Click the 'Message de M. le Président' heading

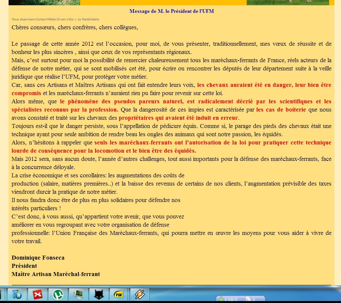(171, 11)
